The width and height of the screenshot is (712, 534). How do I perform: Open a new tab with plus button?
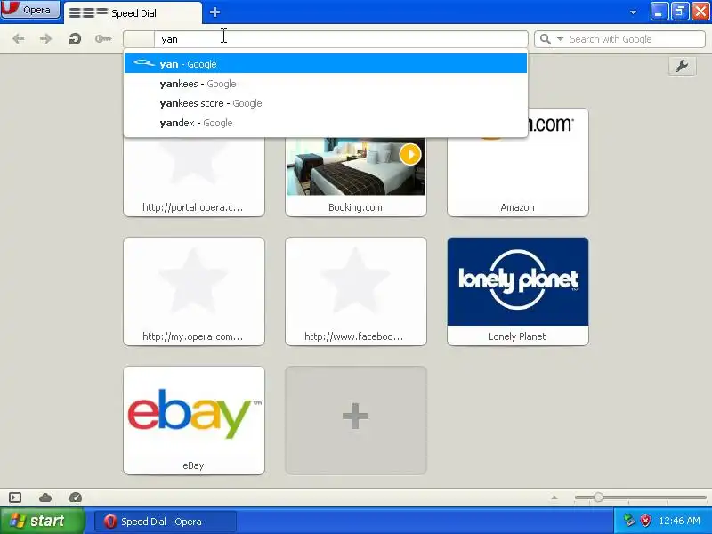tap(214, 12)
